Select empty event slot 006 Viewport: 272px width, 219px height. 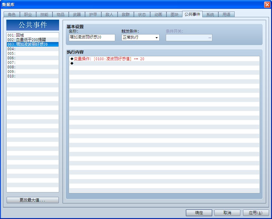click(x=33, y=58)
